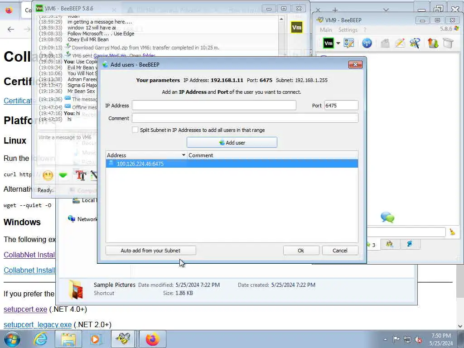Viewport: 464px width, 348px height.
Task: Click the Ok button in Add users dialog
Action: [301, 250]
